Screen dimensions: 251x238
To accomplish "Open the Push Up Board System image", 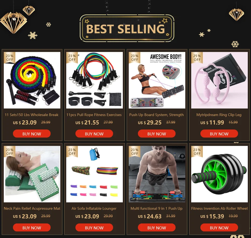I will (x=157, y=80).
